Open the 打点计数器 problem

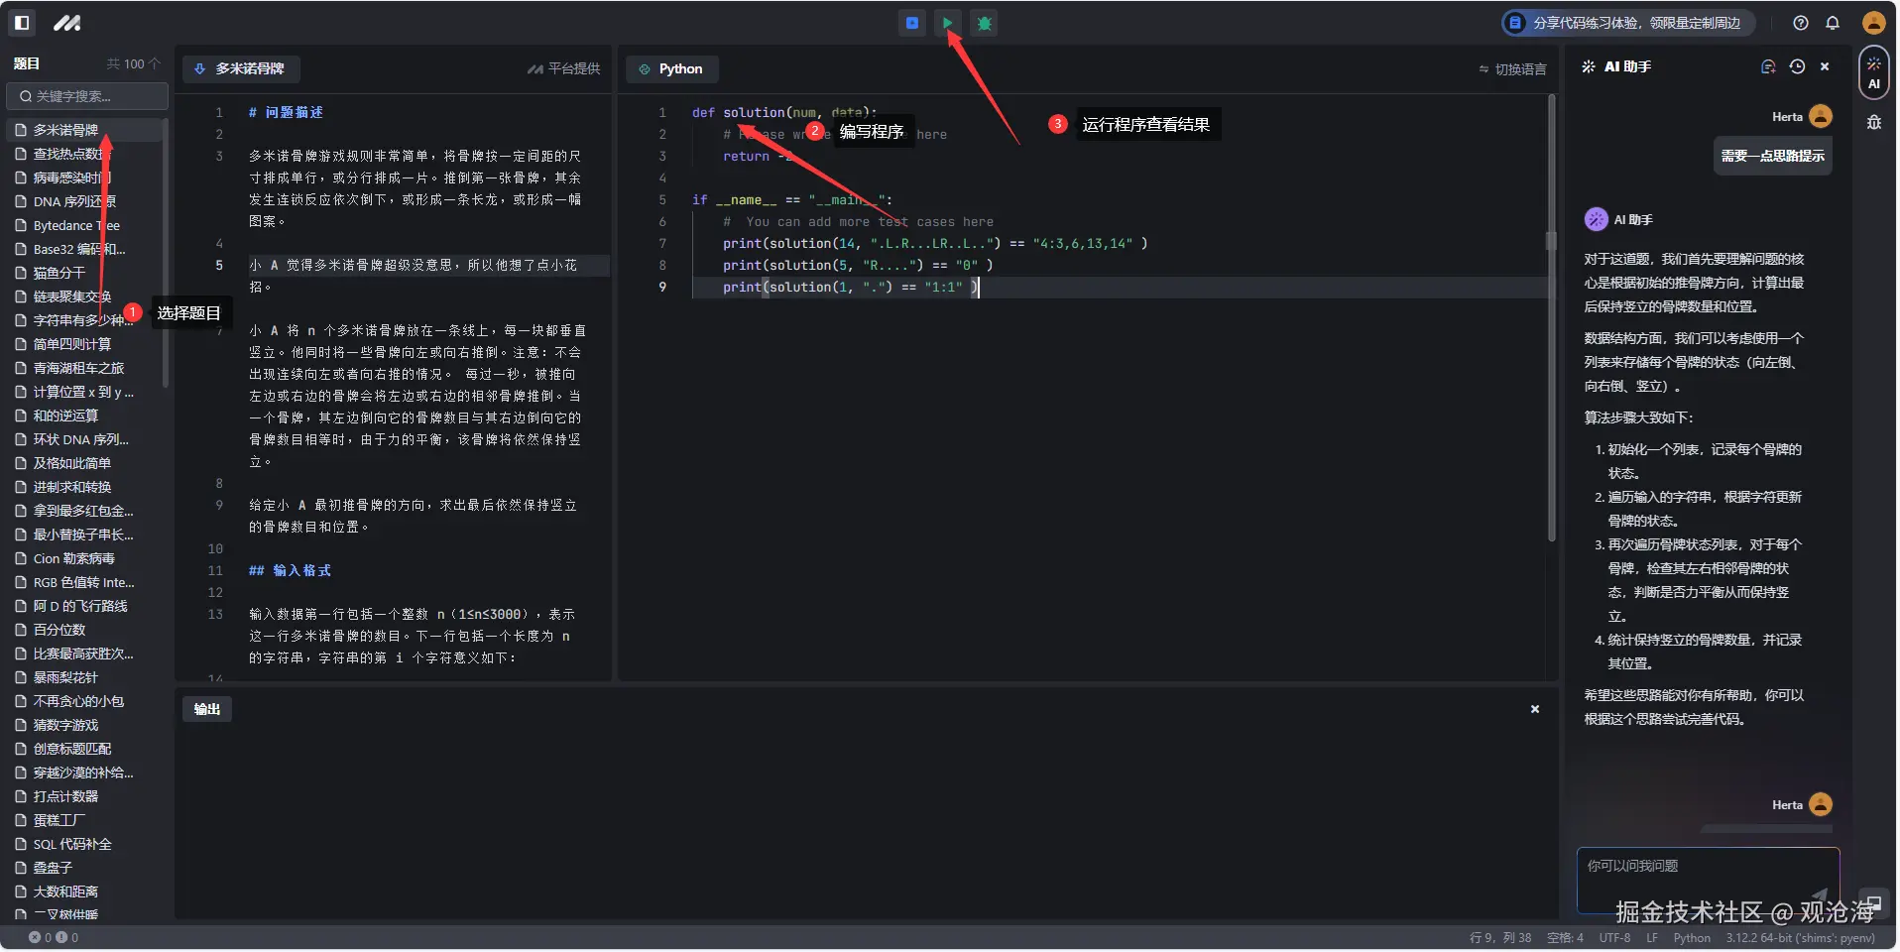[x=83, y=796]
